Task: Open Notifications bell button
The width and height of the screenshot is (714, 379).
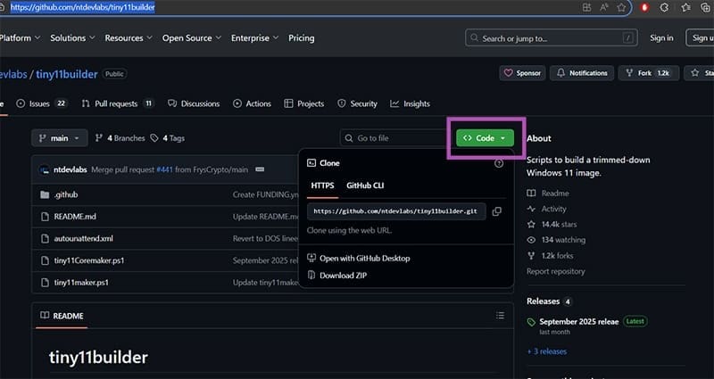Action: tap(582, 73)
